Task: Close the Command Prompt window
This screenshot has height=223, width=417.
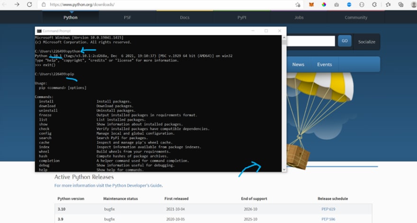Action: 280,31
